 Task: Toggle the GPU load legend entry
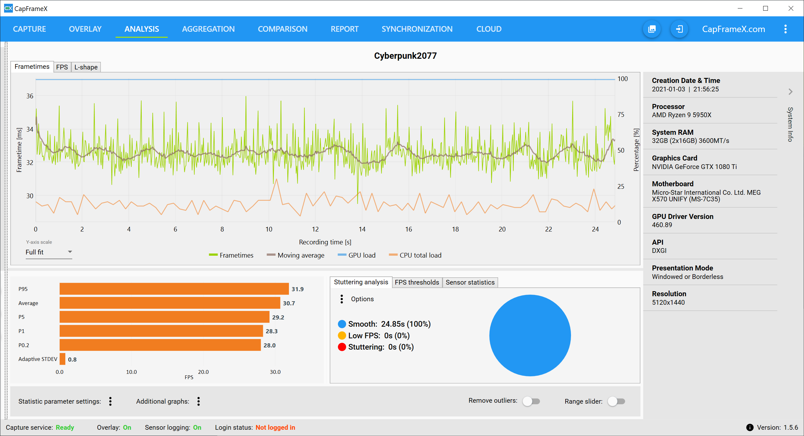point(356,255)
